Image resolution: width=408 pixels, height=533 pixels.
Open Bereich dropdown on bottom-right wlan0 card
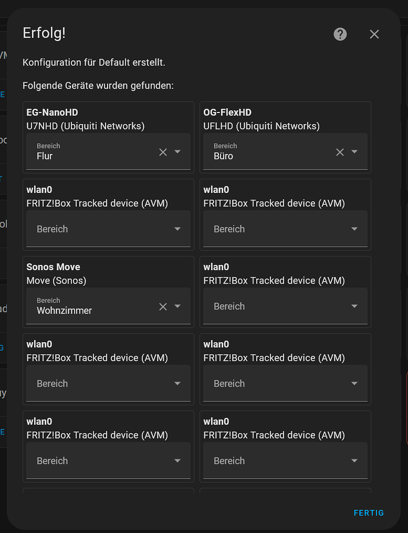coord(354,461)
